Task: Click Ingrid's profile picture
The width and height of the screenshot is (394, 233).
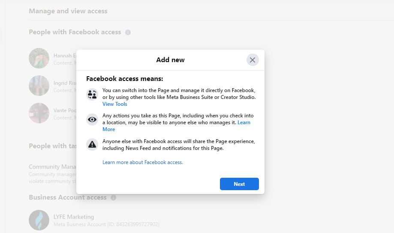Action: (x=39, y=86)
